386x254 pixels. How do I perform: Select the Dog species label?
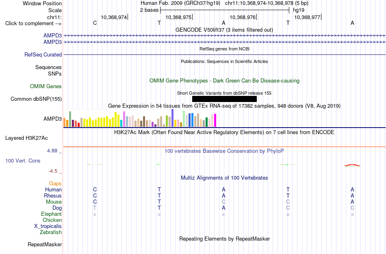point(57,208)
